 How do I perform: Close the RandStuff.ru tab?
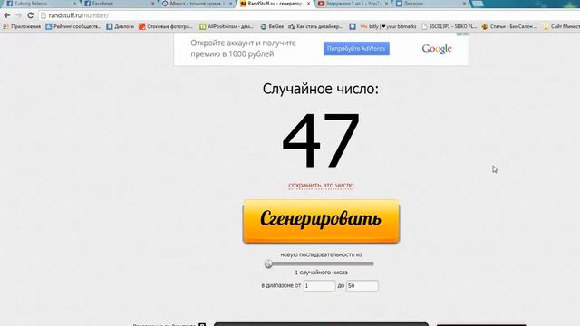pyautogui.click(x=308, y=4)
